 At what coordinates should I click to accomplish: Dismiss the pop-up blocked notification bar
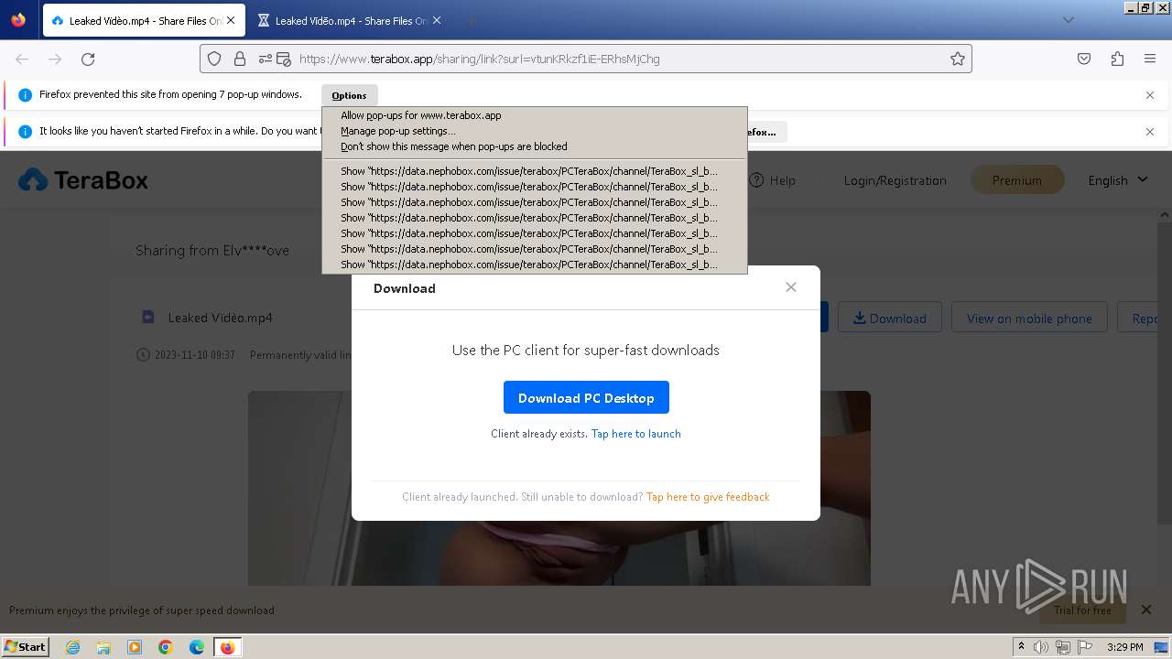pyautogui.click(x=1150, y=95)
